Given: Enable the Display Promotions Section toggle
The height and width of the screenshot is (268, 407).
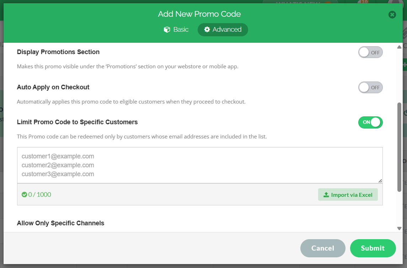Looking at the screenshot, I should 370,52.
